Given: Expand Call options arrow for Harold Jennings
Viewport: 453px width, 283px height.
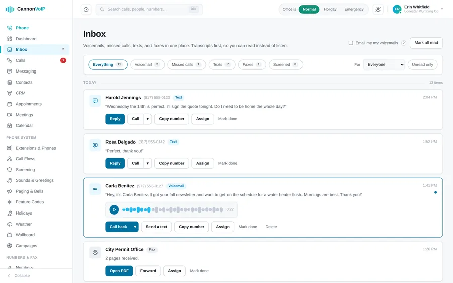Looking at the screenshot, I should point(147,119).
